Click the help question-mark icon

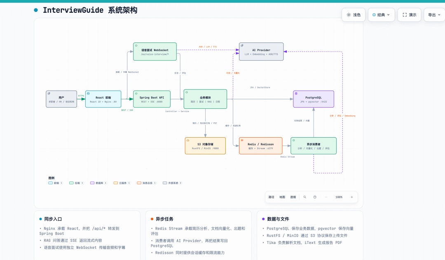coord(315,197)
